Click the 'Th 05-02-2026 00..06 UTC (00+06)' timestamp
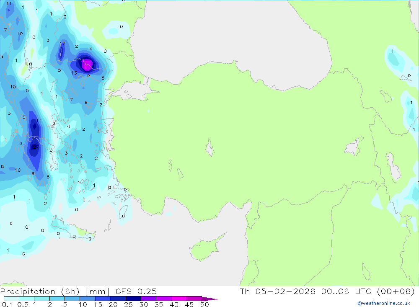This screenshot has height=307, width=419. click(x=327, y=291)
